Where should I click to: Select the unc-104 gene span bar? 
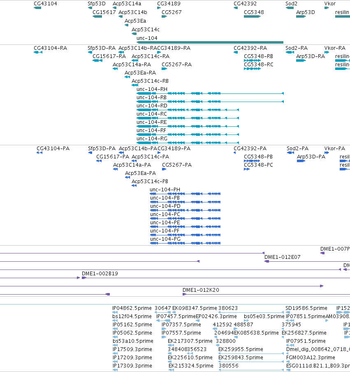pos(210,42)
